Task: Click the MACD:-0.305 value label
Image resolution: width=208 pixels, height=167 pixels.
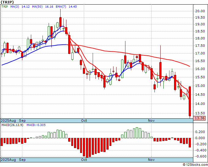Action: pyautogui.click(x=36, y=125)
